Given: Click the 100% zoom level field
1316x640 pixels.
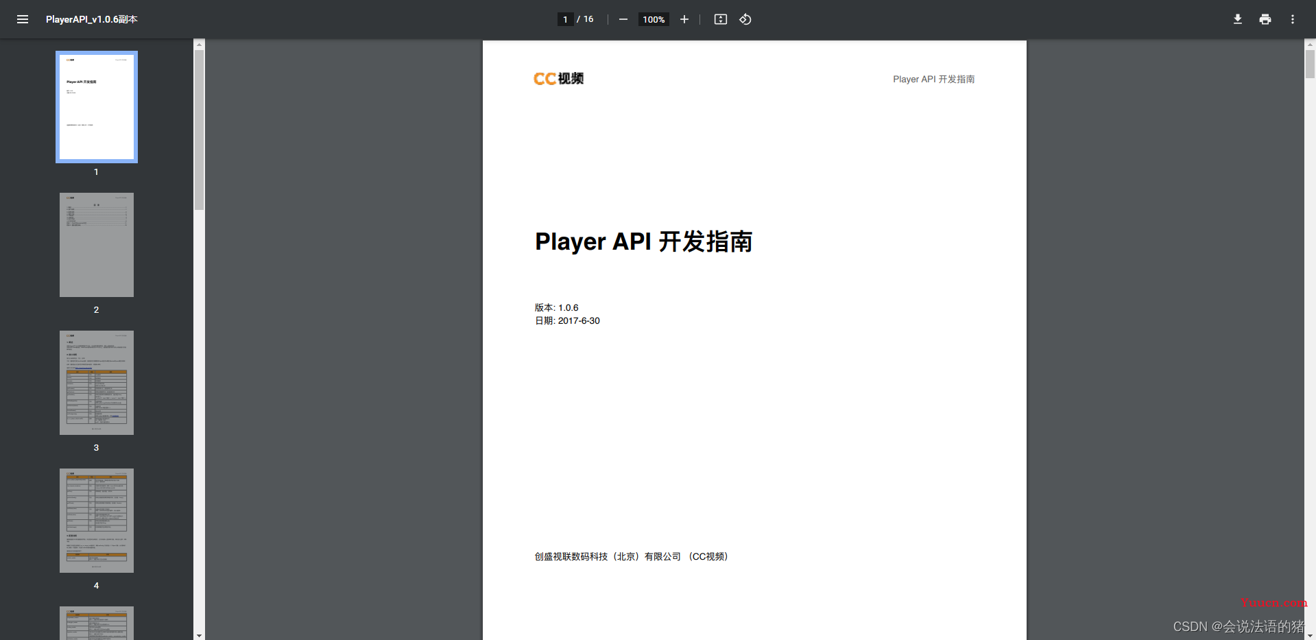Looking at the screenshot, I should tap(654, 19).
